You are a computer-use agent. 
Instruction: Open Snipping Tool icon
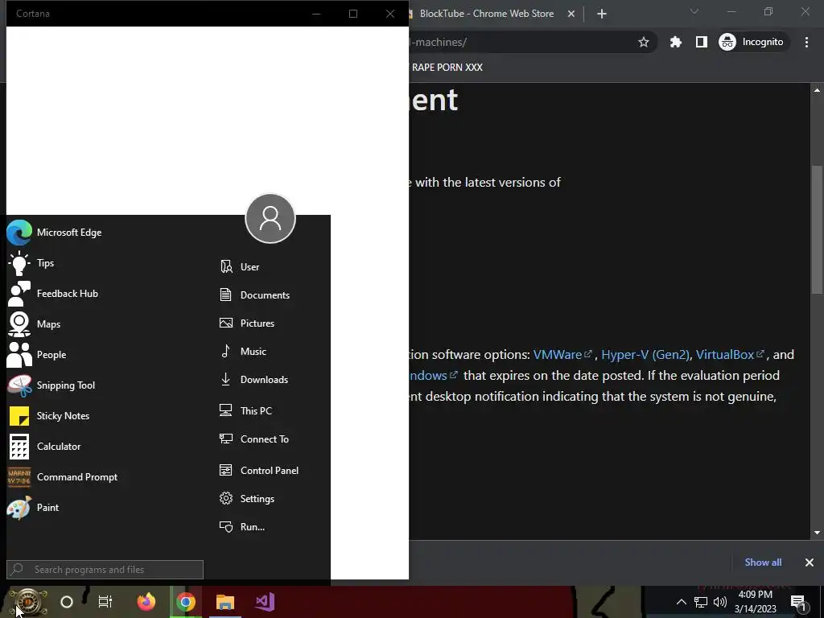(x=19, y=385)
